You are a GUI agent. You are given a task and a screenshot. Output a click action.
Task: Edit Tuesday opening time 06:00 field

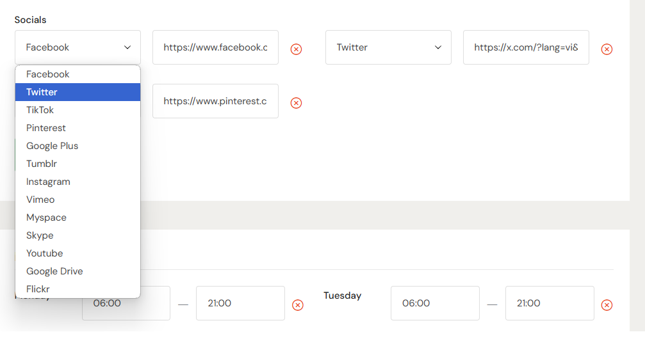(435, 303)
